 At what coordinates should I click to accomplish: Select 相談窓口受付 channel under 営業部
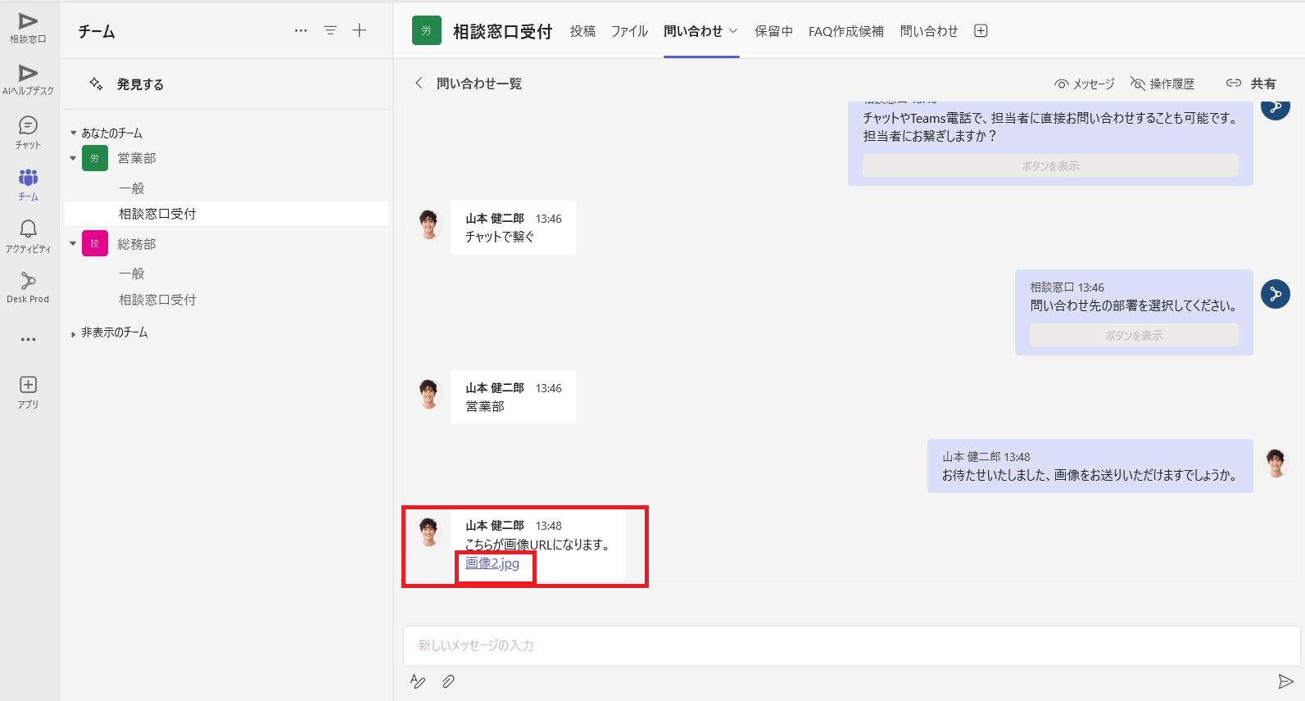click(227, 214)
